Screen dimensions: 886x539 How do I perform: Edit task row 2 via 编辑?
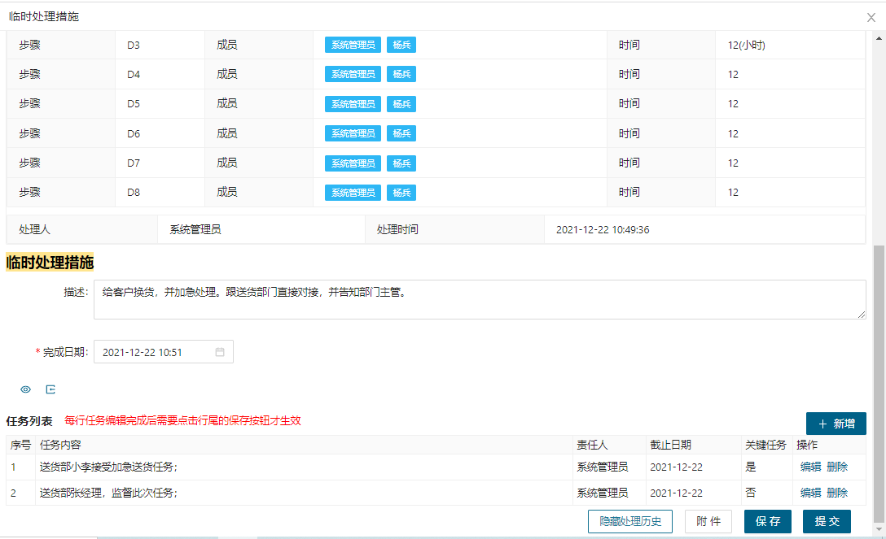pyautogui.click(x=810, y=493)
